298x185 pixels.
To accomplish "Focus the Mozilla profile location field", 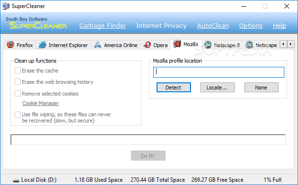I will tap(219, 72).
